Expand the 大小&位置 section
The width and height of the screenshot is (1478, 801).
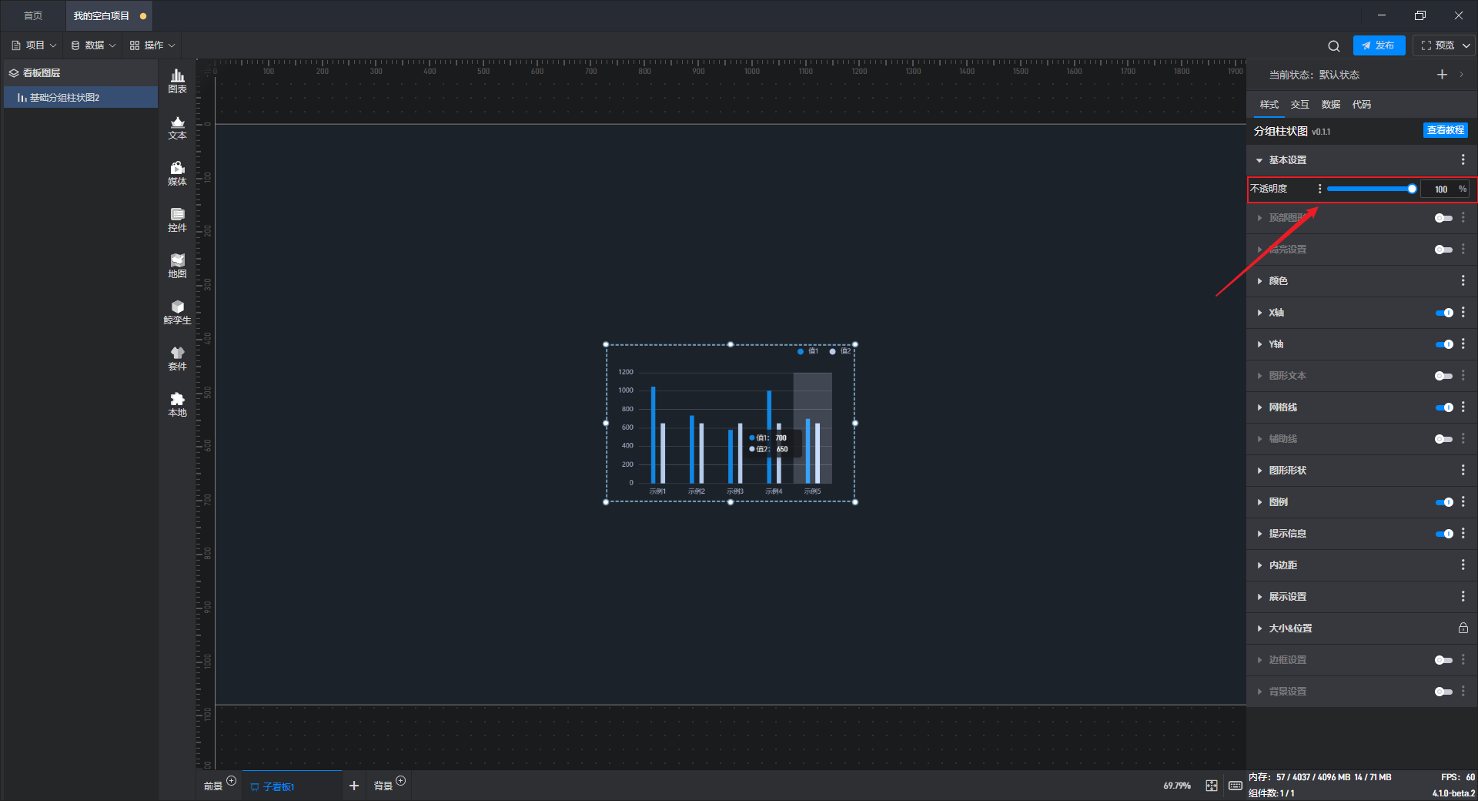pos(1259,628)
